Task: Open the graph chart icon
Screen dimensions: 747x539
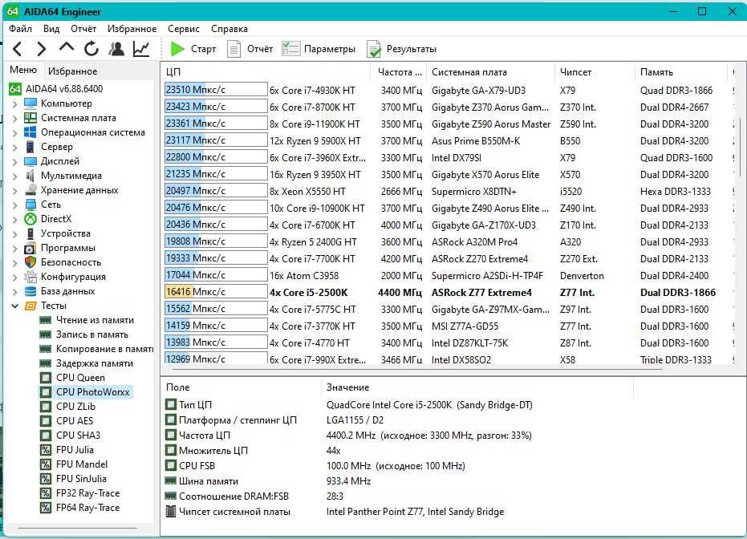Action: click(x=141, y=49)
